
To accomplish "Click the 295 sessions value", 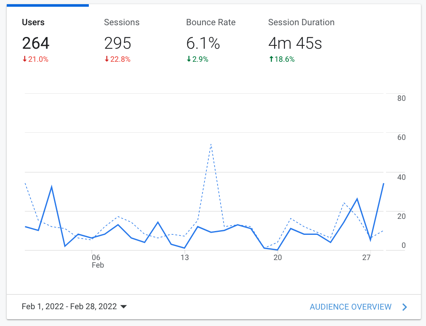I will (x=118, y=43).
